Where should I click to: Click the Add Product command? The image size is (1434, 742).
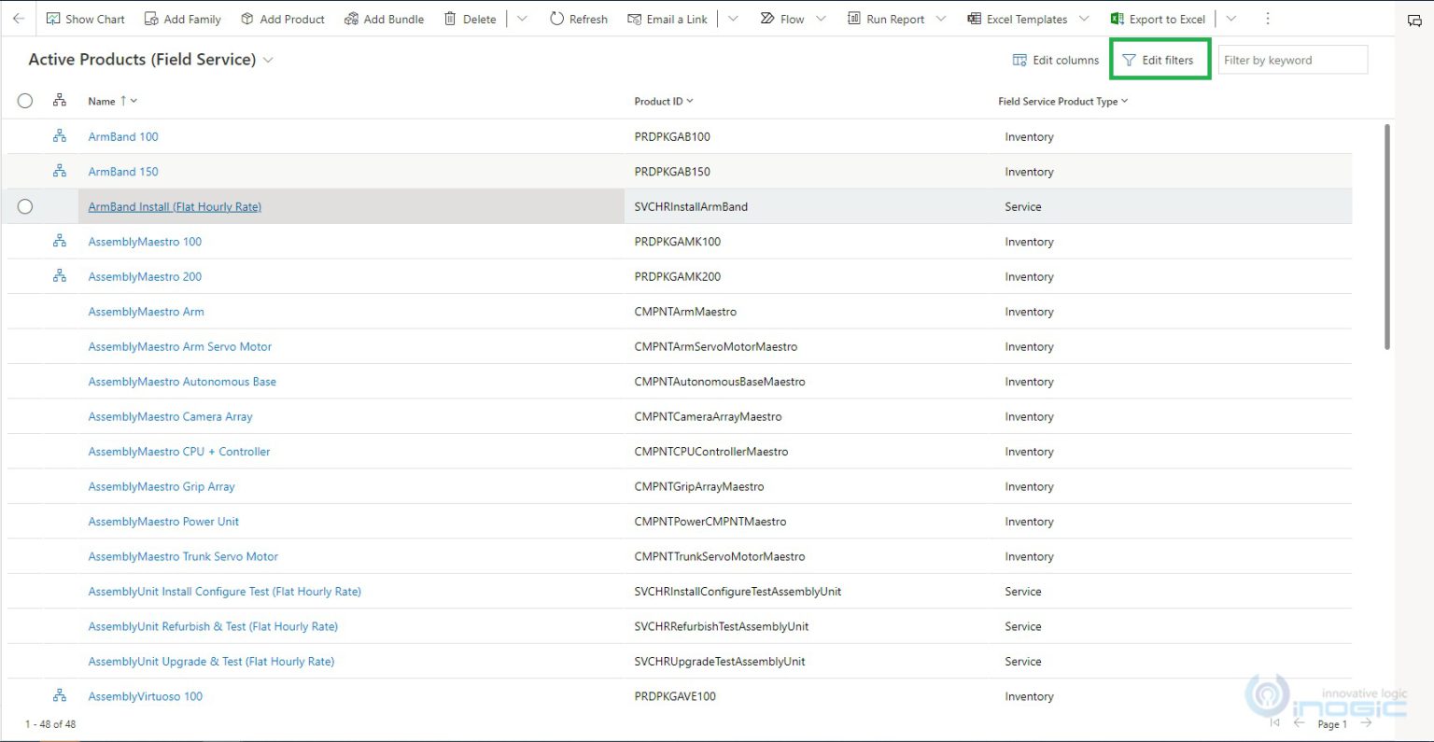(x=282, y=19)
